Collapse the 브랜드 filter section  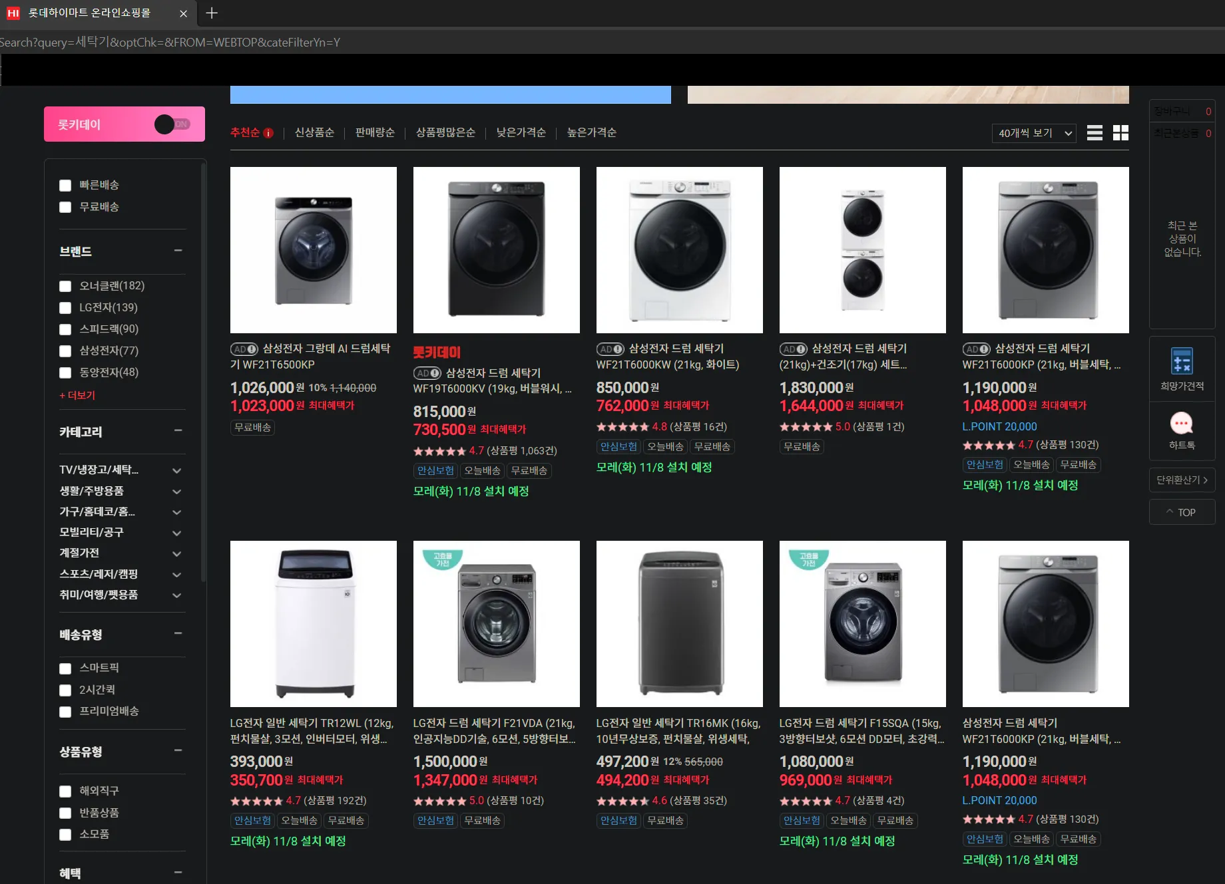178,251
